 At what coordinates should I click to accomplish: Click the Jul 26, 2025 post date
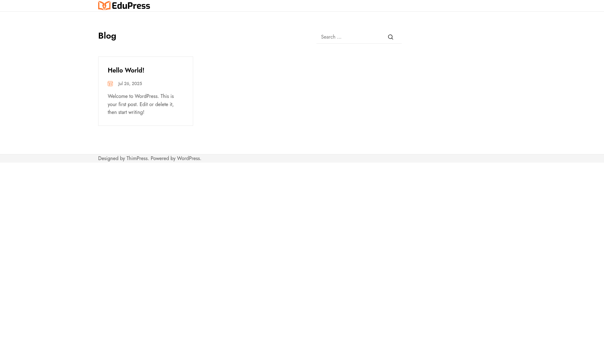tap(130, 83)
